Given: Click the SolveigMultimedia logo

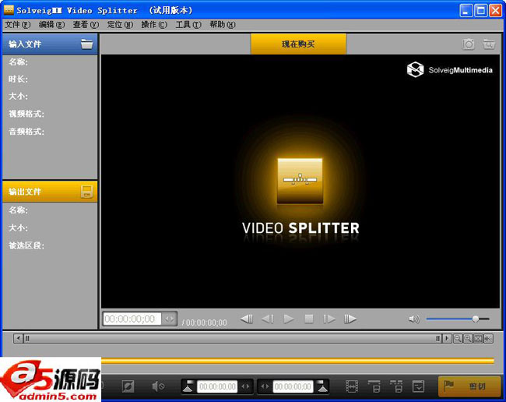Looking at the screenshot, I should pyautogui.click(x=450, y=70).
